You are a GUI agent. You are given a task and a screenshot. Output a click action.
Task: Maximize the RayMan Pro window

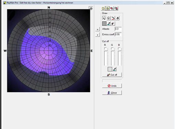point(168,3)
